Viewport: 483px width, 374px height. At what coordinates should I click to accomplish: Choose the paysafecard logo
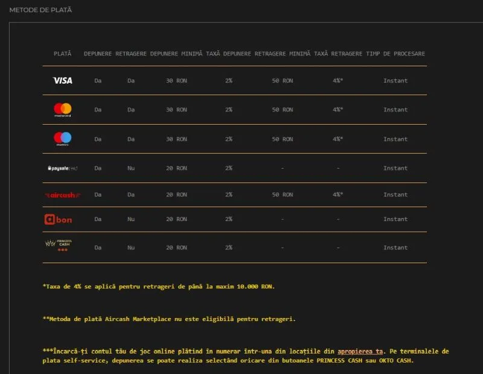click(x=63, y=168)
